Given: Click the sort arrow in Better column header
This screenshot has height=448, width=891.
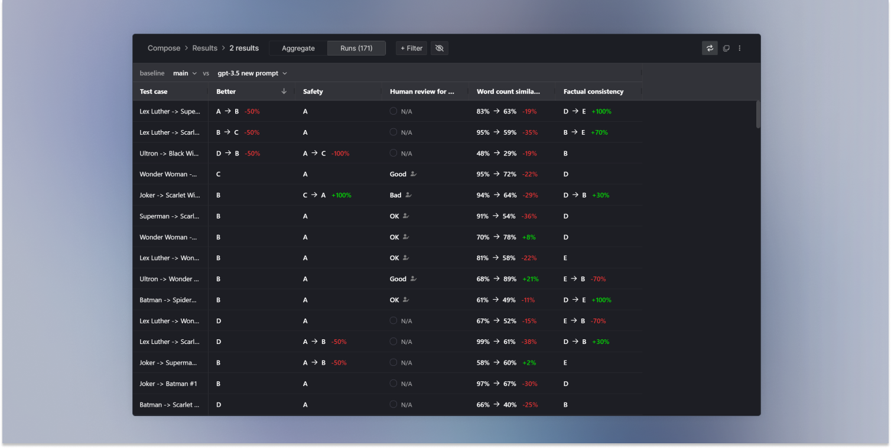Looking at the screenshot, I should [284, 91].
